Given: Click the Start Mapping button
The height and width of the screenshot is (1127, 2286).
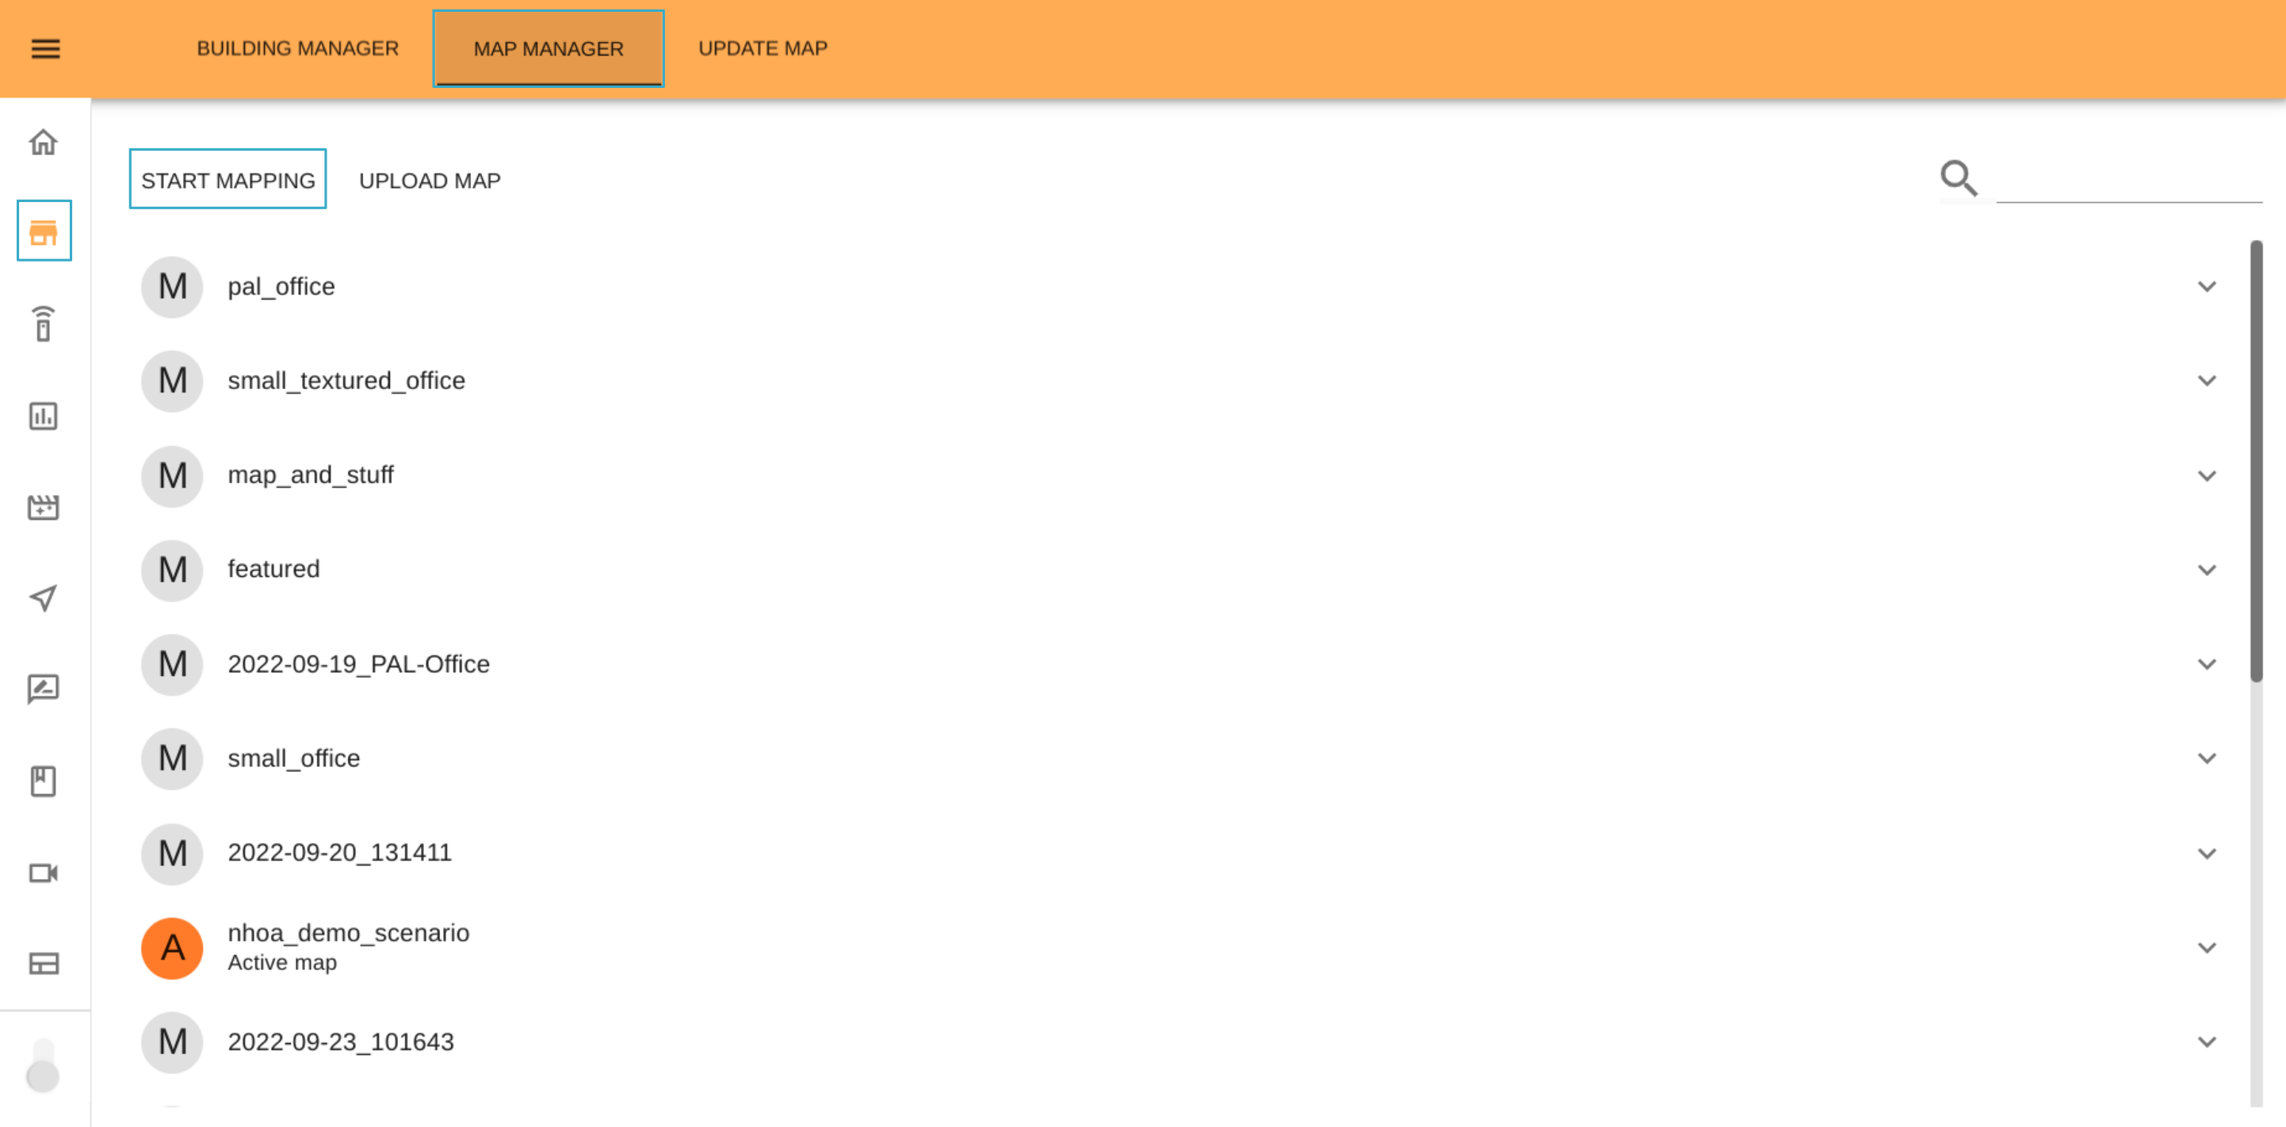Looking at the screenshot, I should click(x=228, y=180).
